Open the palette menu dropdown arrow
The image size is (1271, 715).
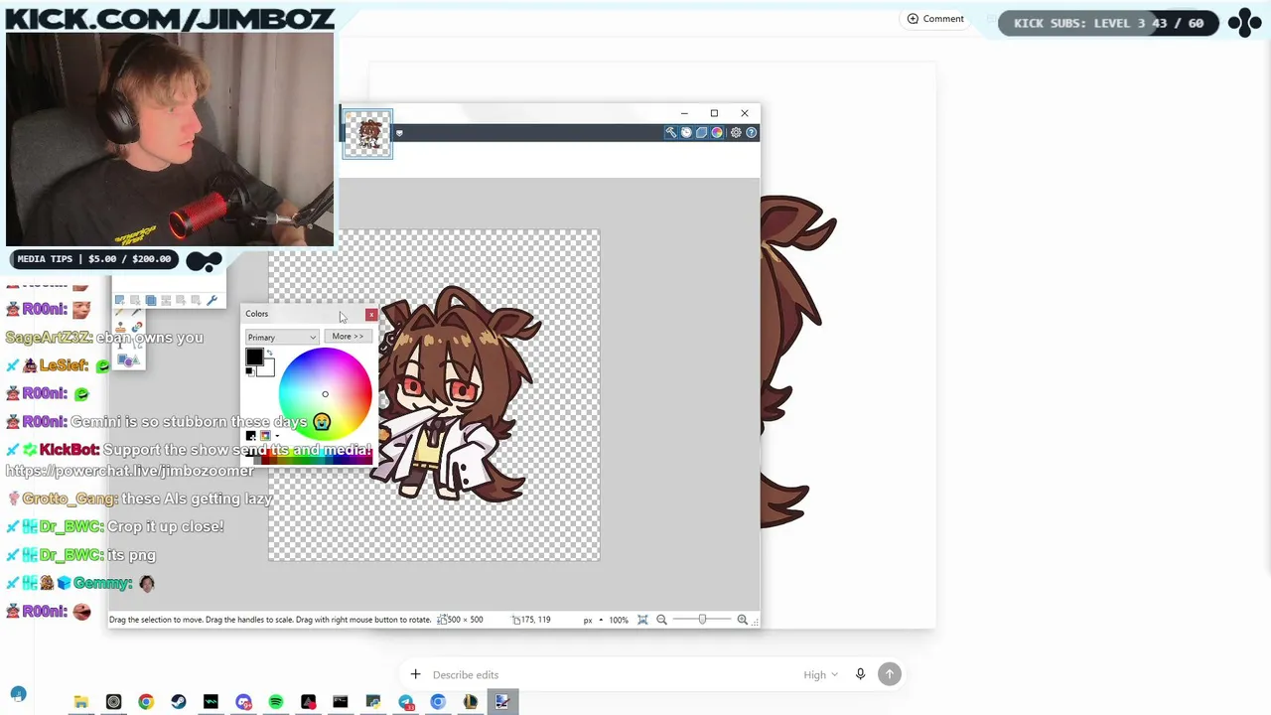click(277, 436)
